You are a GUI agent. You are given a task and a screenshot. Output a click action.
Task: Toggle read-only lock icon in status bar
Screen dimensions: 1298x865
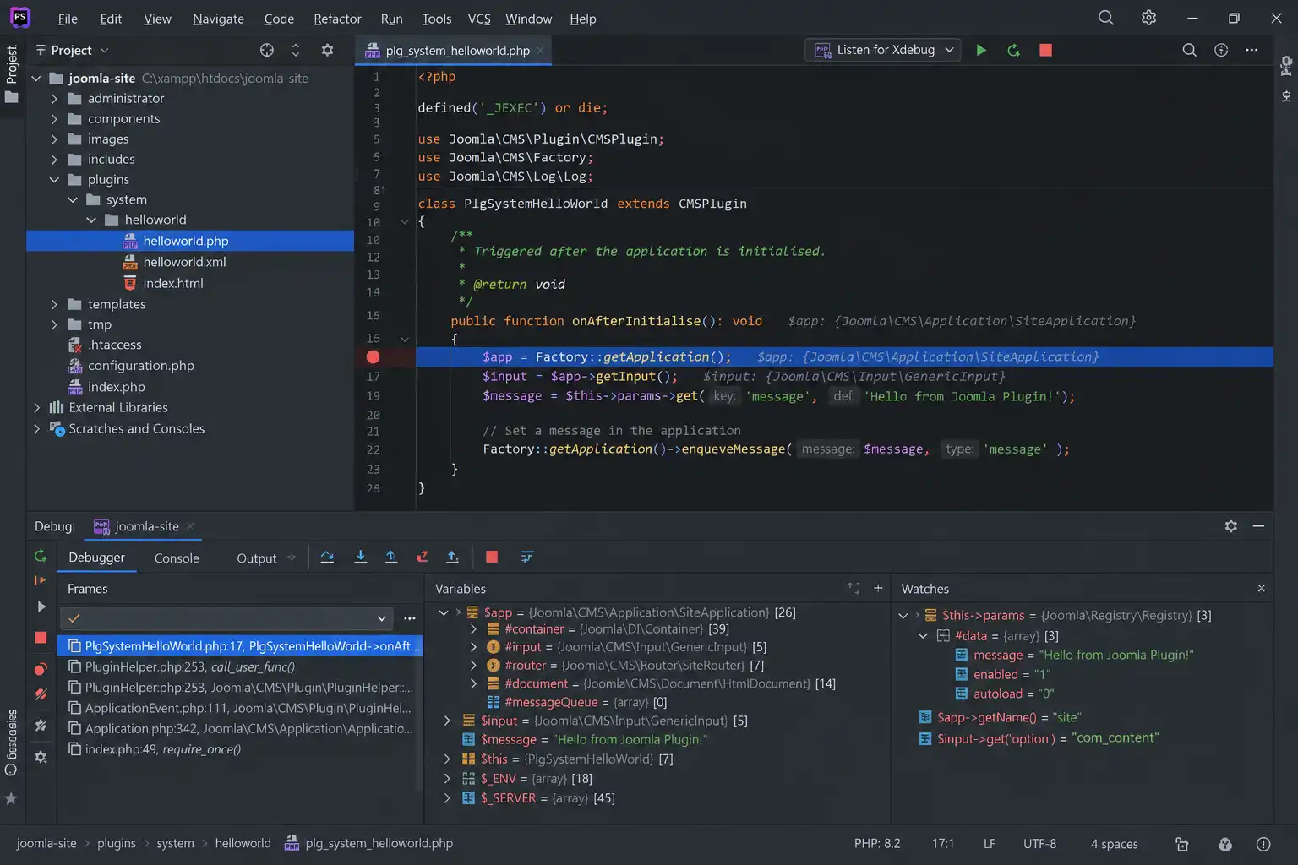coord(1182,844)
